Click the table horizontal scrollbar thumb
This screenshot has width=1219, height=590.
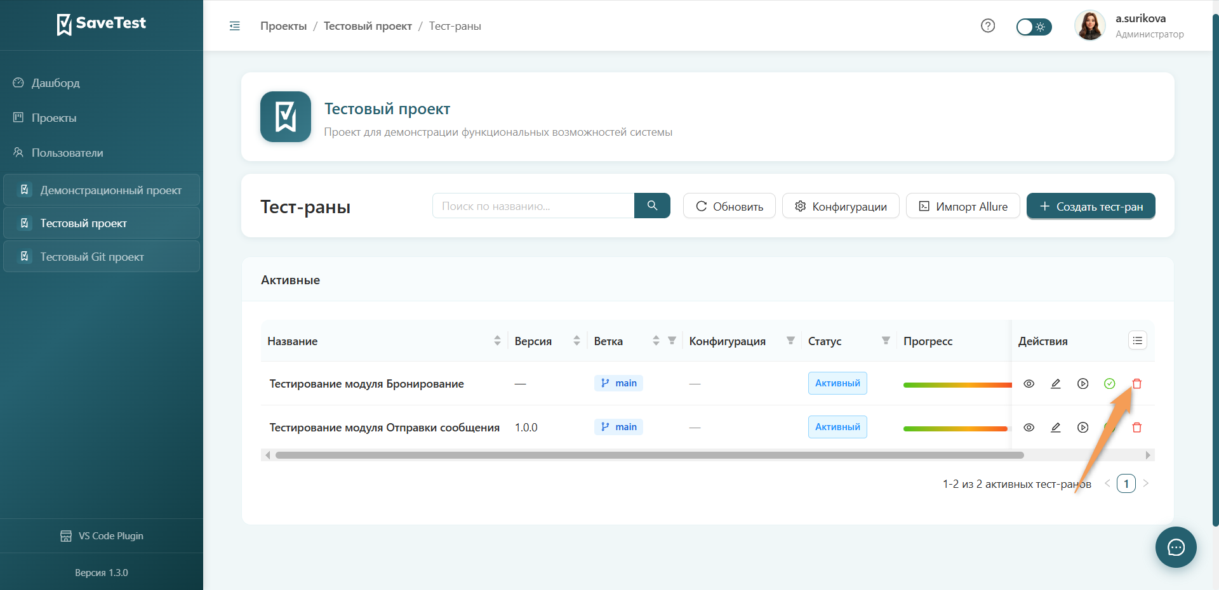(649, 455)
